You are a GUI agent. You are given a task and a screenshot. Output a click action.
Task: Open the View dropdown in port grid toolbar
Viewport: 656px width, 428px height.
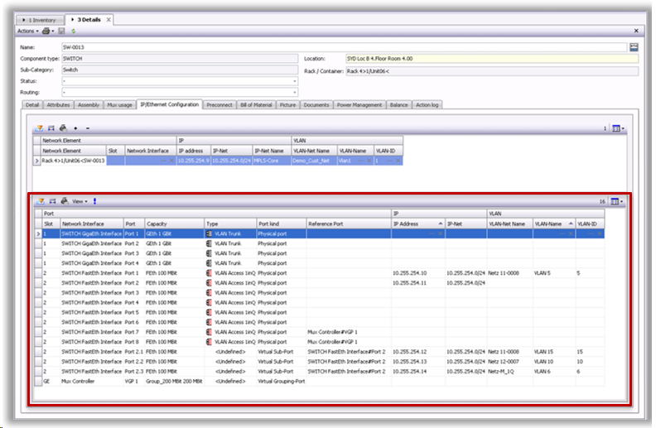[80, 201]
